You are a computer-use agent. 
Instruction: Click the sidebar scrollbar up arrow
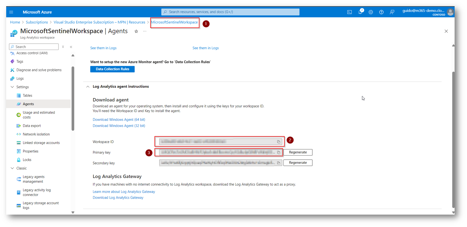pyautogui.click(x=73, y=55)
